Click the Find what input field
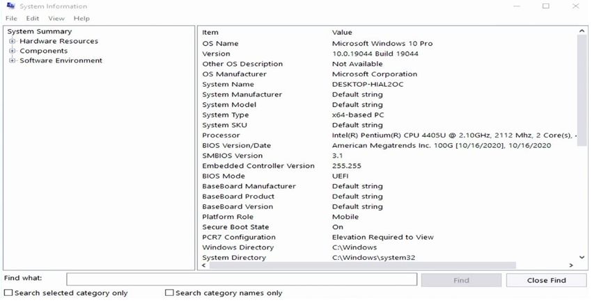 click(x=242, y=279)
